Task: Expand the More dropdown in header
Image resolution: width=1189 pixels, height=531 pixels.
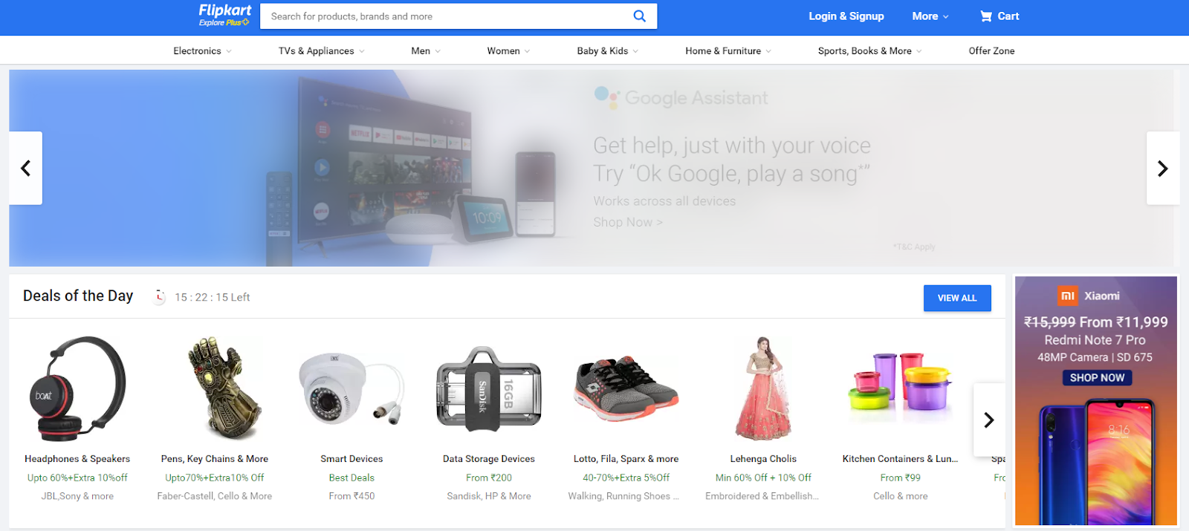Action: tap(930, 16)
